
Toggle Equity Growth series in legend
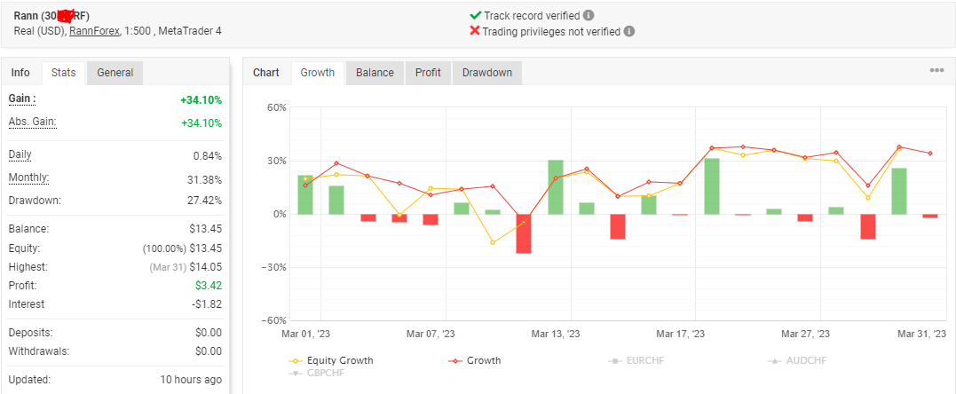pyautogui.click(x=330, y=360)
